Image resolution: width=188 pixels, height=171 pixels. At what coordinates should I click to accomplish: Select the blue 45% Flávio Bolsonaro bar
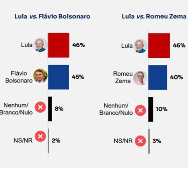58,77
